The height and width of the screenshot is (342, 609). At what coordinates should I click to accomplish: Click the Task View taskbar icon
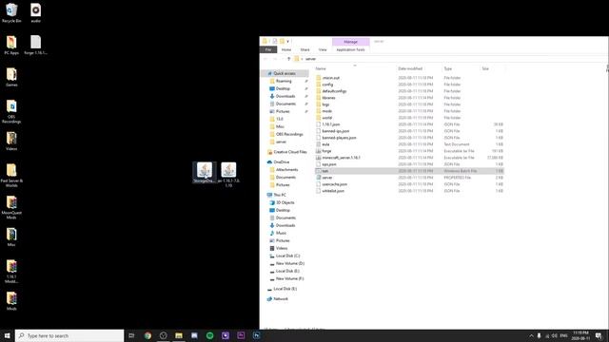pos(131,335)
